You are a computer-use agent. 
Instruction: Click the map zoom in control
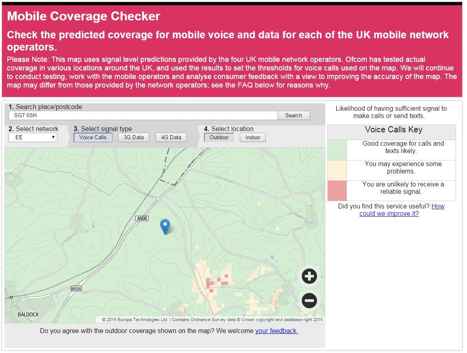tap(309, 276)
